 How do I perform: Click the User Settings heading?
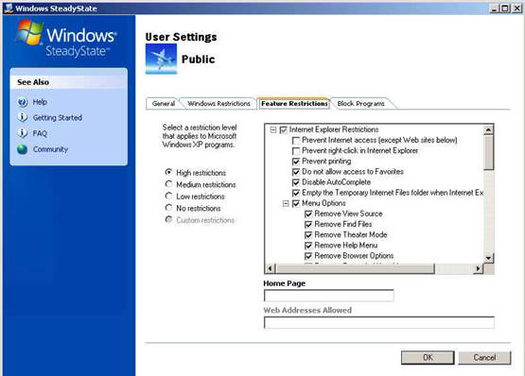tap(181, 37)
